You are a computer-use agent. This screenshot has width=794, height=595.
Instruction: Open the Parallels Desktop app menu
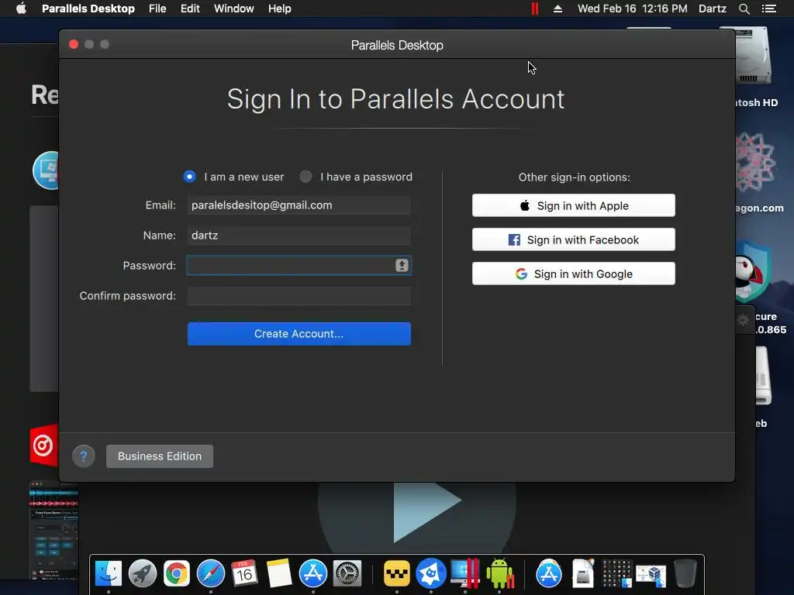[88, 9]
